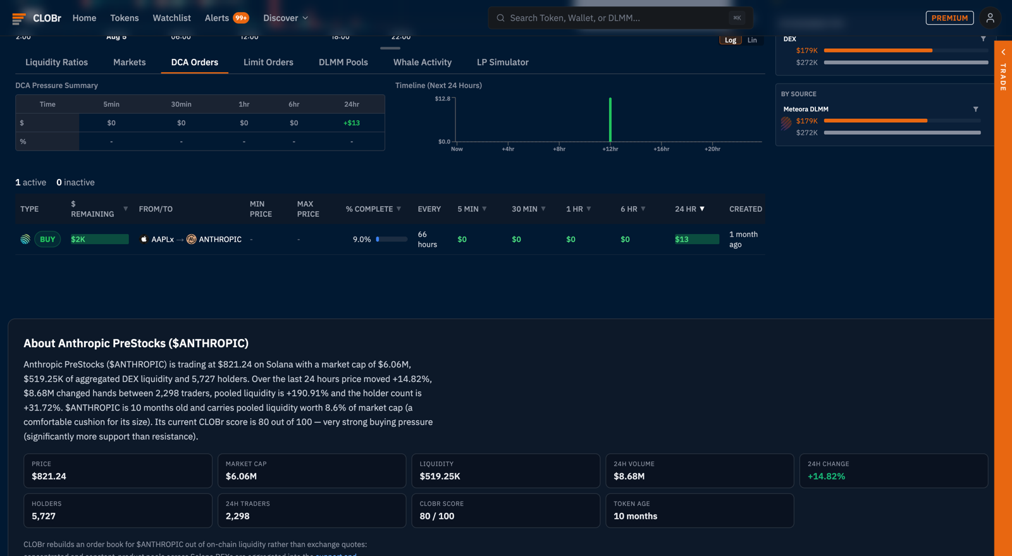This screenshot has height=556, width=1012.
Task: Sort by $ Remaining column arrow
Action: 125,209
